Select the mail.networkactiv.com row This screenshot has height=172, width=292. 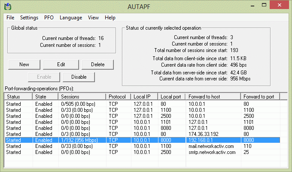(x=143, y=146)
